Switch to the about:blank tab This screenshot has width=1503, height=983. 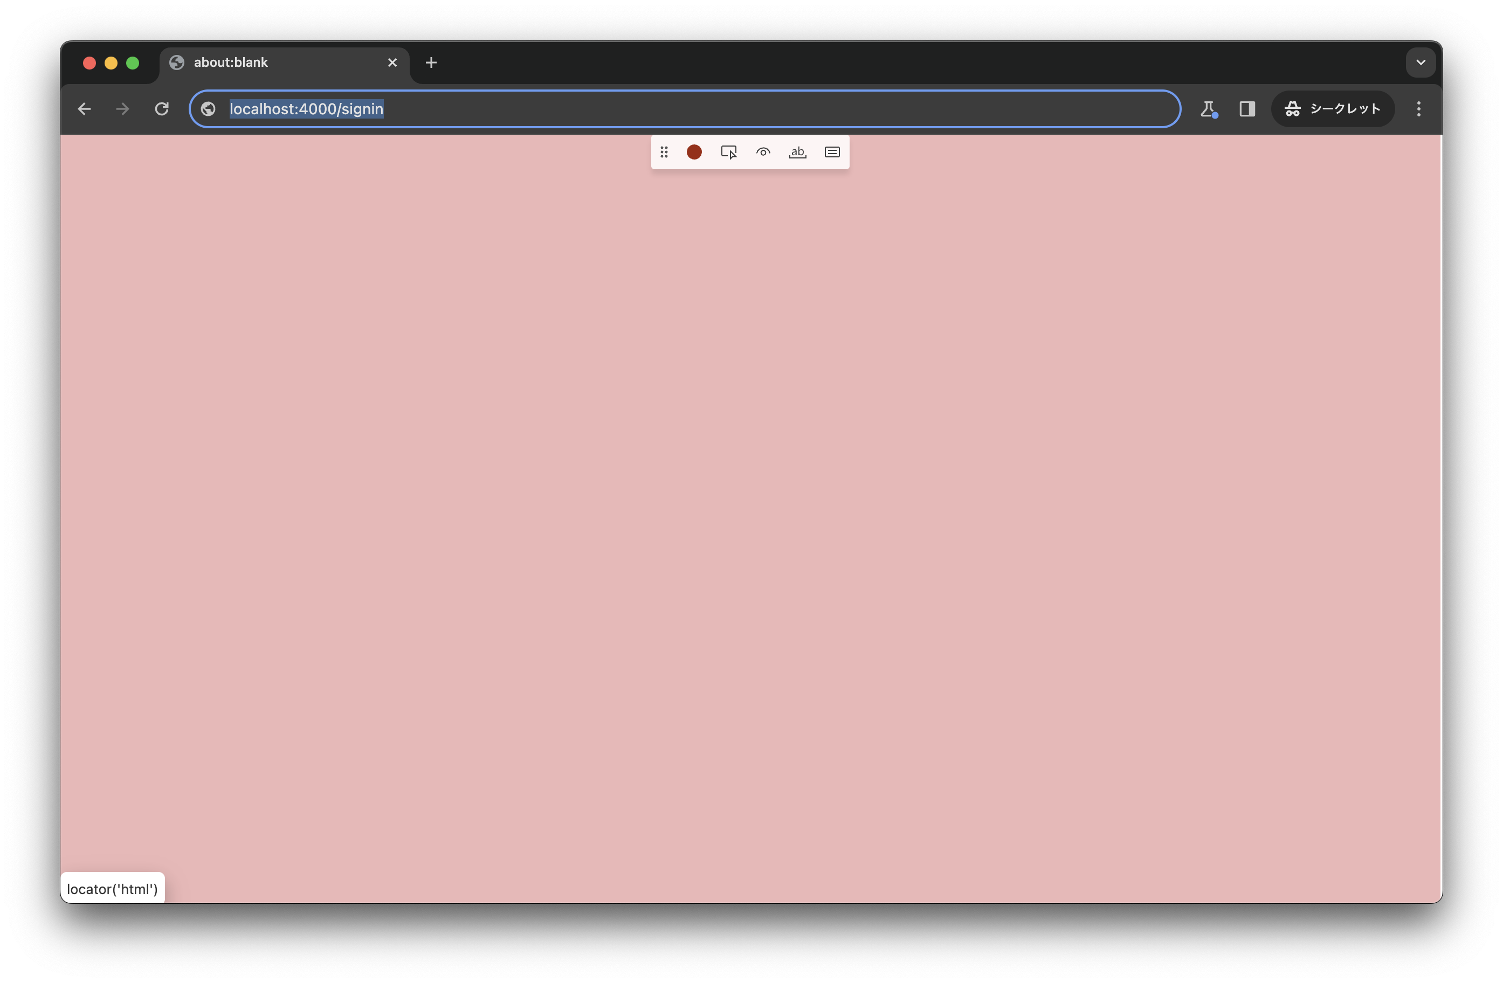pos(253,62)
